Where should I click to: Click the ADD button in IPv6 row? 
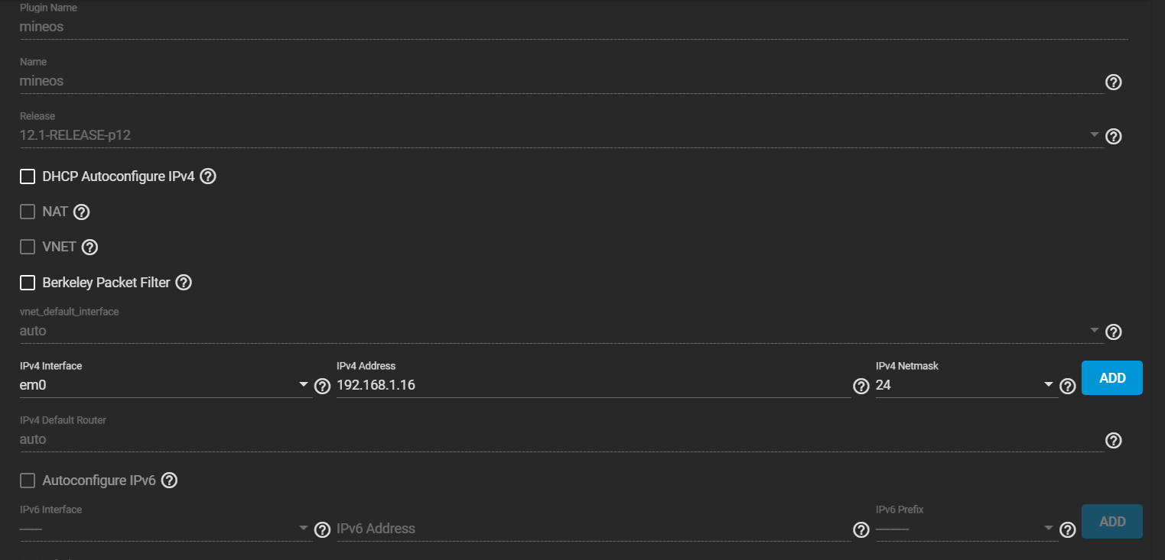pos(1111,521)
